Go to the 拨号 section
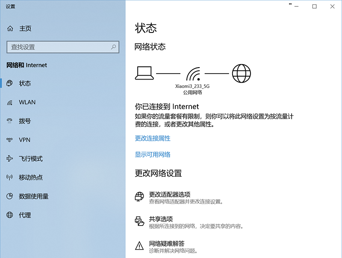 [x=25, y=121]
